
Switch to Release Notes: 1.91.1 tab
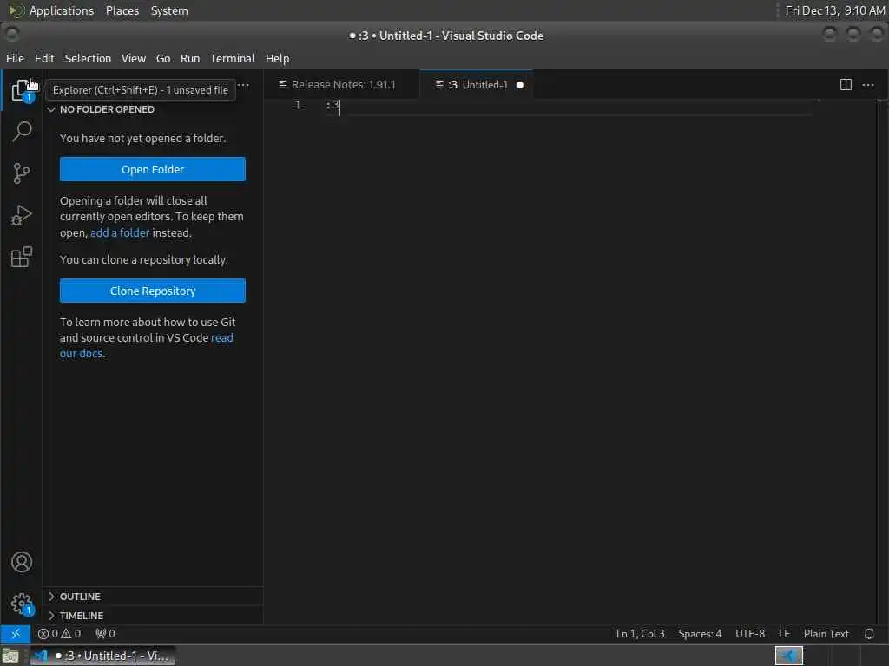342,85
